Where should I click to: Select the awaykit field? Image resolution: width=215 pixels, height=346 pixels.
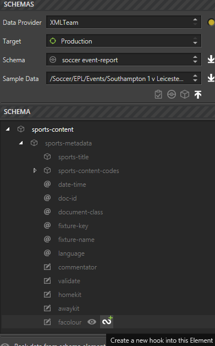[x=69, y=309]
